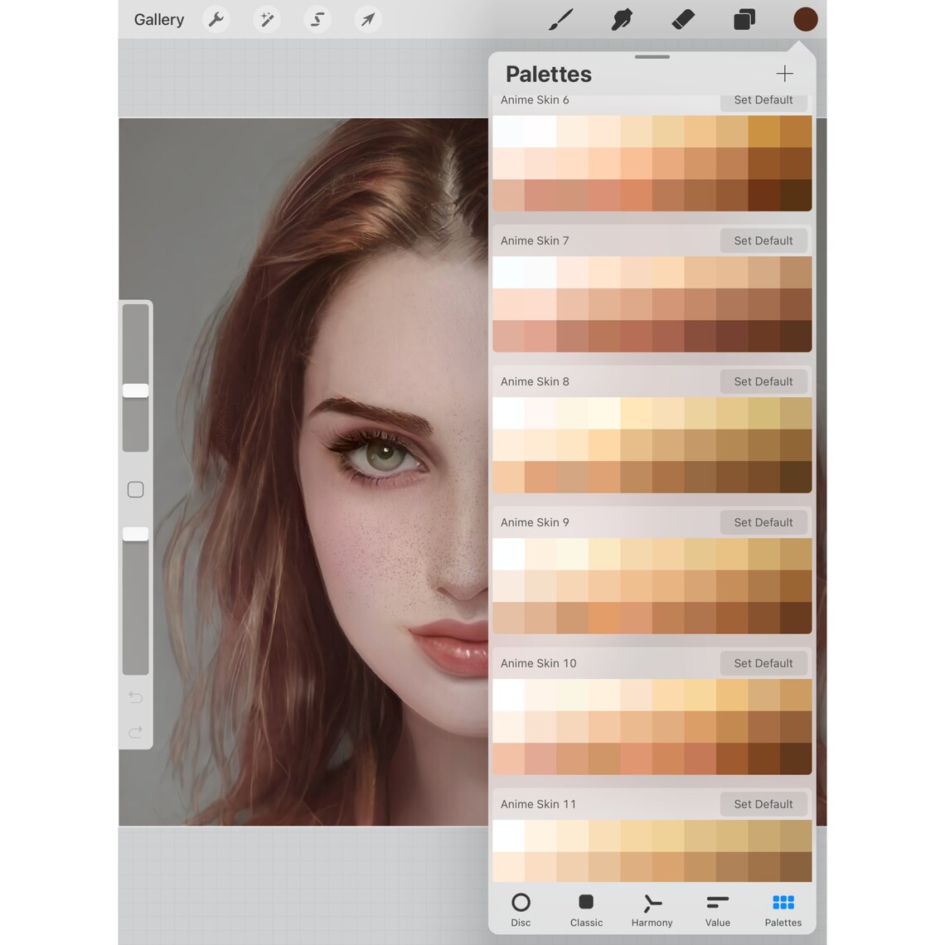Viewport: 945px width, 945px height.
Task: Tap the undo arrow in the sidebar
Action: tap(135, 697)
